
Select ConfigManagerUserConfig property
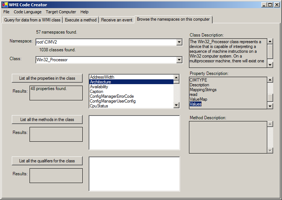point(131,101)
